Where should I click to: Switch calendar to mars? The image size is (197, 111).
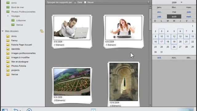pyautogui.click(x=189, y=7)
